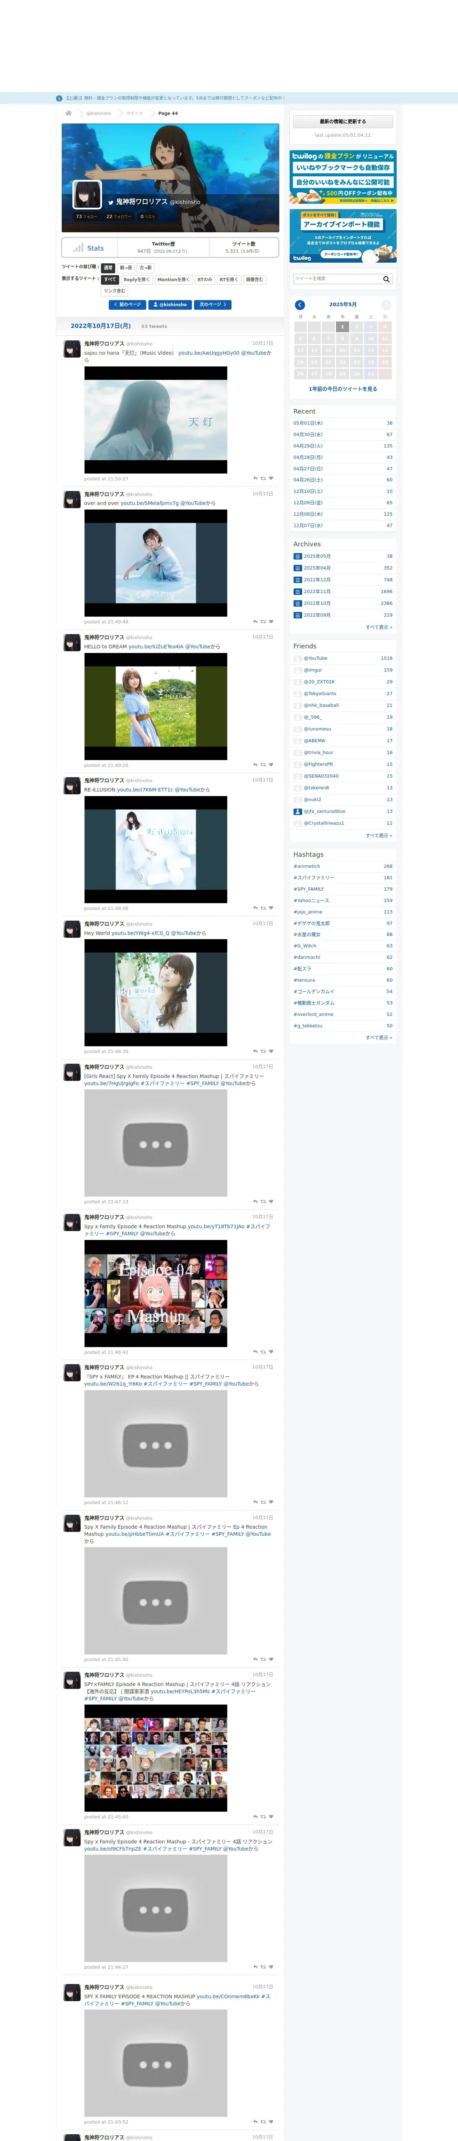The image size is (458, 2141).
Task: Open the home icon in breadcrumb
Action: coord(68,113)
